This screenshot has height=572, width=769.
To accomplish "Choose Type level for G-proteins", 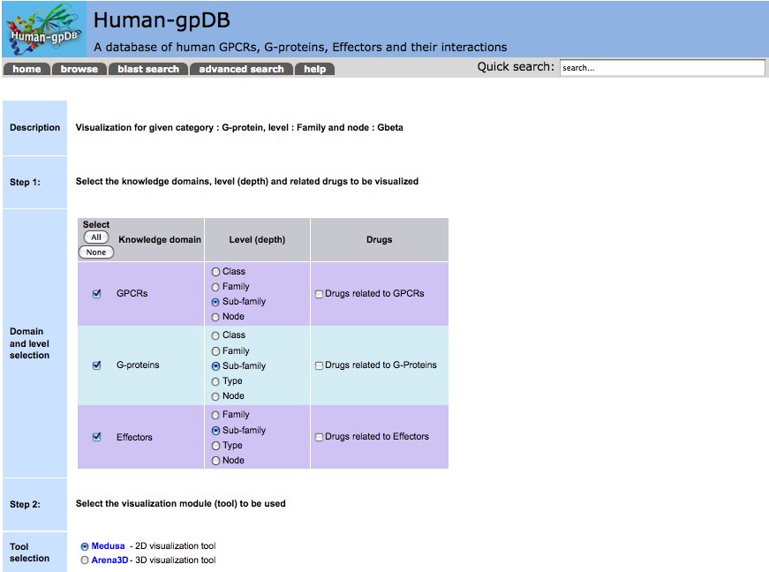I will pos(215,381).
